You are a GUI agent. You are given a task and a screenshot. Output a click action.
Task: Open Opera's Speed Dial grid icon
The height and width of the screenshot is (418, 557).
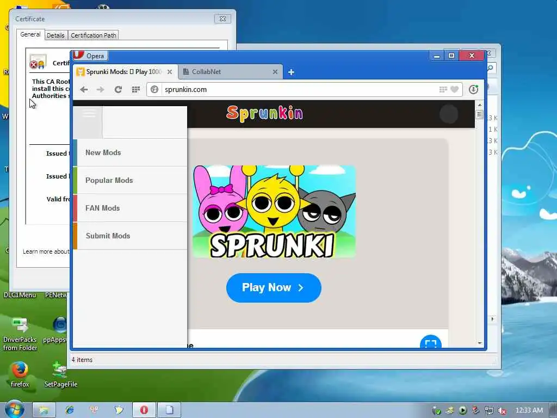(x=135, y=90)
